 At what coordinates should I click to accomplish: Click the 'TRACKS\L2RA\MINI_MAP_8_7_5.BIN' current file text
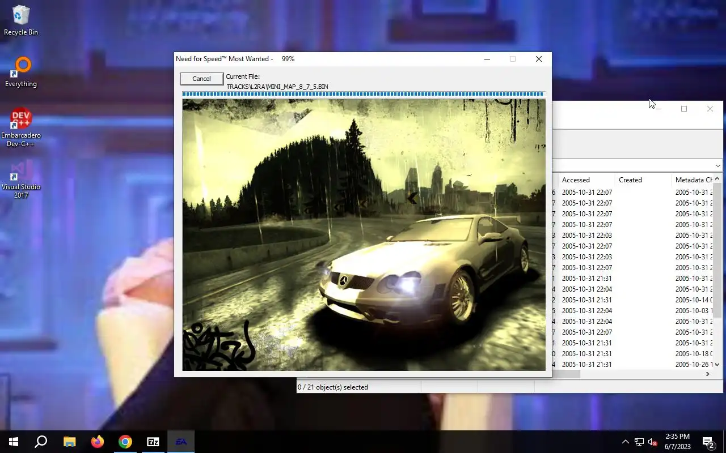[277, 87]
